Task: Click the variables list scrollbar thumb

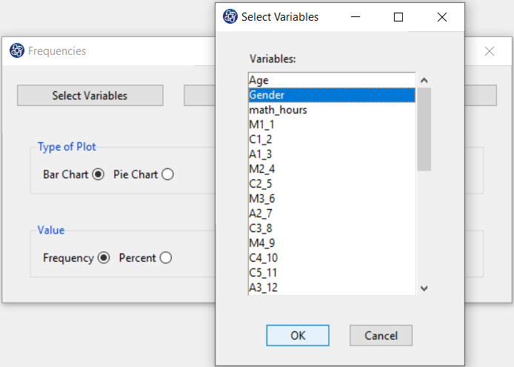Action: coord(424,129)
